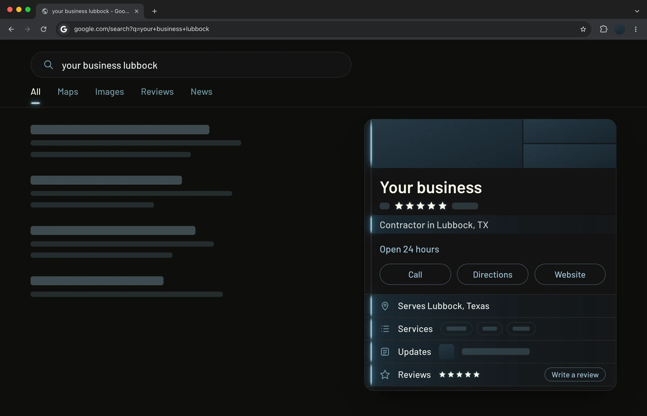This screenshot has width=647, height=416.
Task: Select the News tab
Action: point(201,92)
